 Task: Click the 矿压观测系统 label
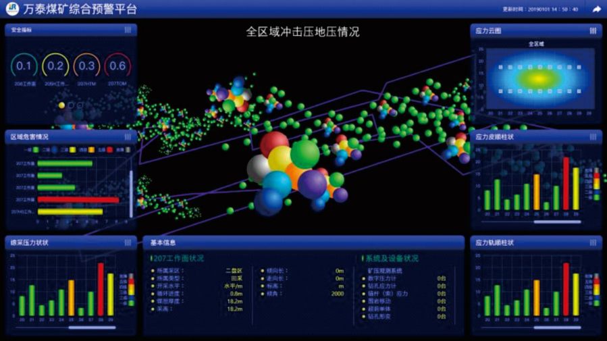tap(385, 271)
